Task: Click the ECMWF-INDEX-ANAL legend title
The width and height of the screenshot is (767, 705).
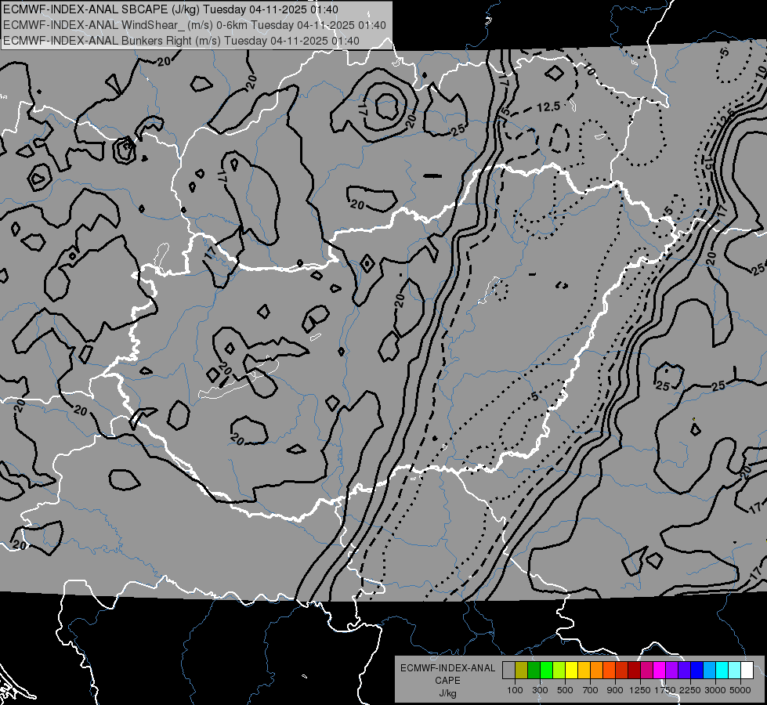Action: point(447,668)
